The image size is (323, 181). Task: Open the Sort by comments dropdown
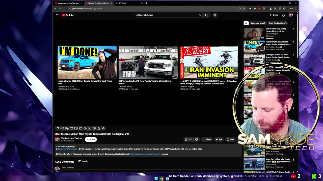(83, 161)
